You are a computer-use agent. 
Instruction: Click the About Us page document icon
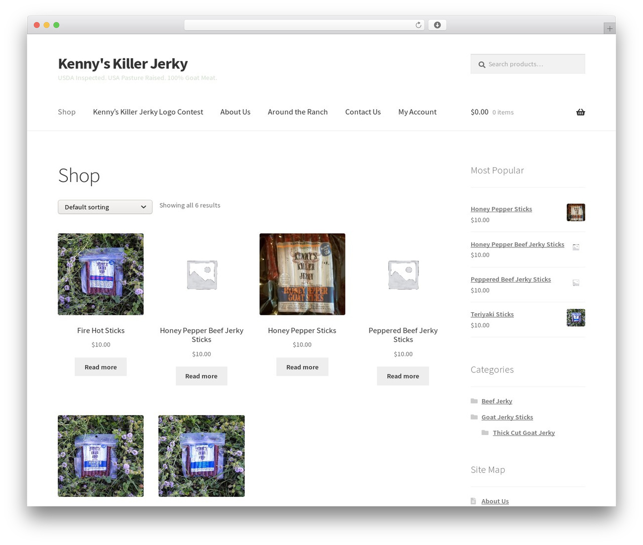pos(473,501)
